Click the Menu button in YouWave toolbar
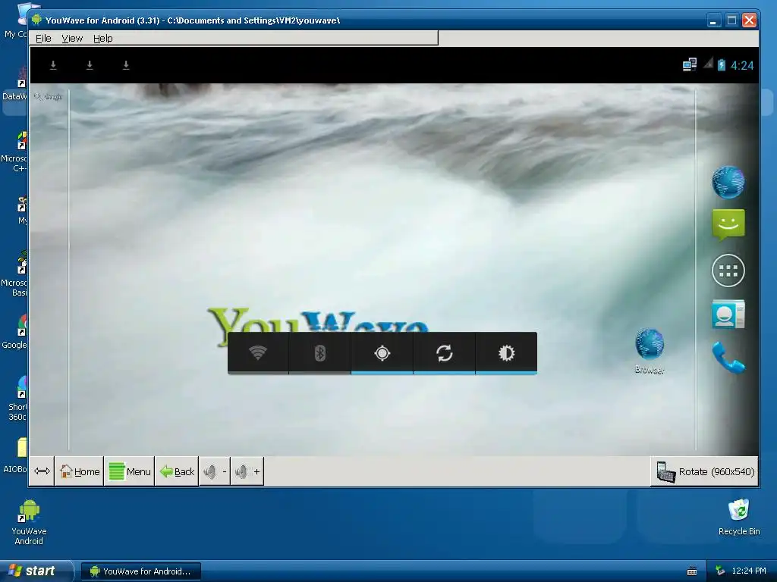Image resolution: width=777 pixels, height=582 pixels. point(130,471)
